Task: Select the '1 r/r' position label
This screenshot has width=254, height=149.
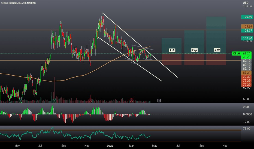Action: pyautogui.click(x=172, y=50)
